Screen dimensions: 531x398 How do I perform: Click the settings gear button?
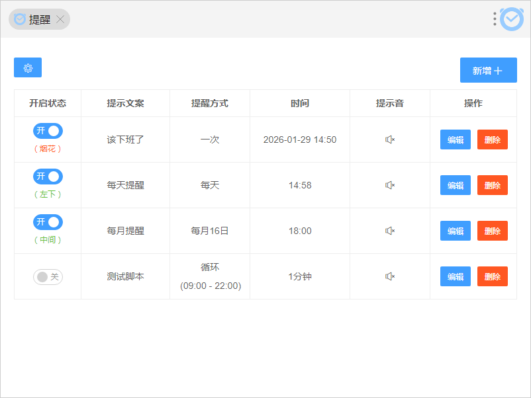(28, 68)
